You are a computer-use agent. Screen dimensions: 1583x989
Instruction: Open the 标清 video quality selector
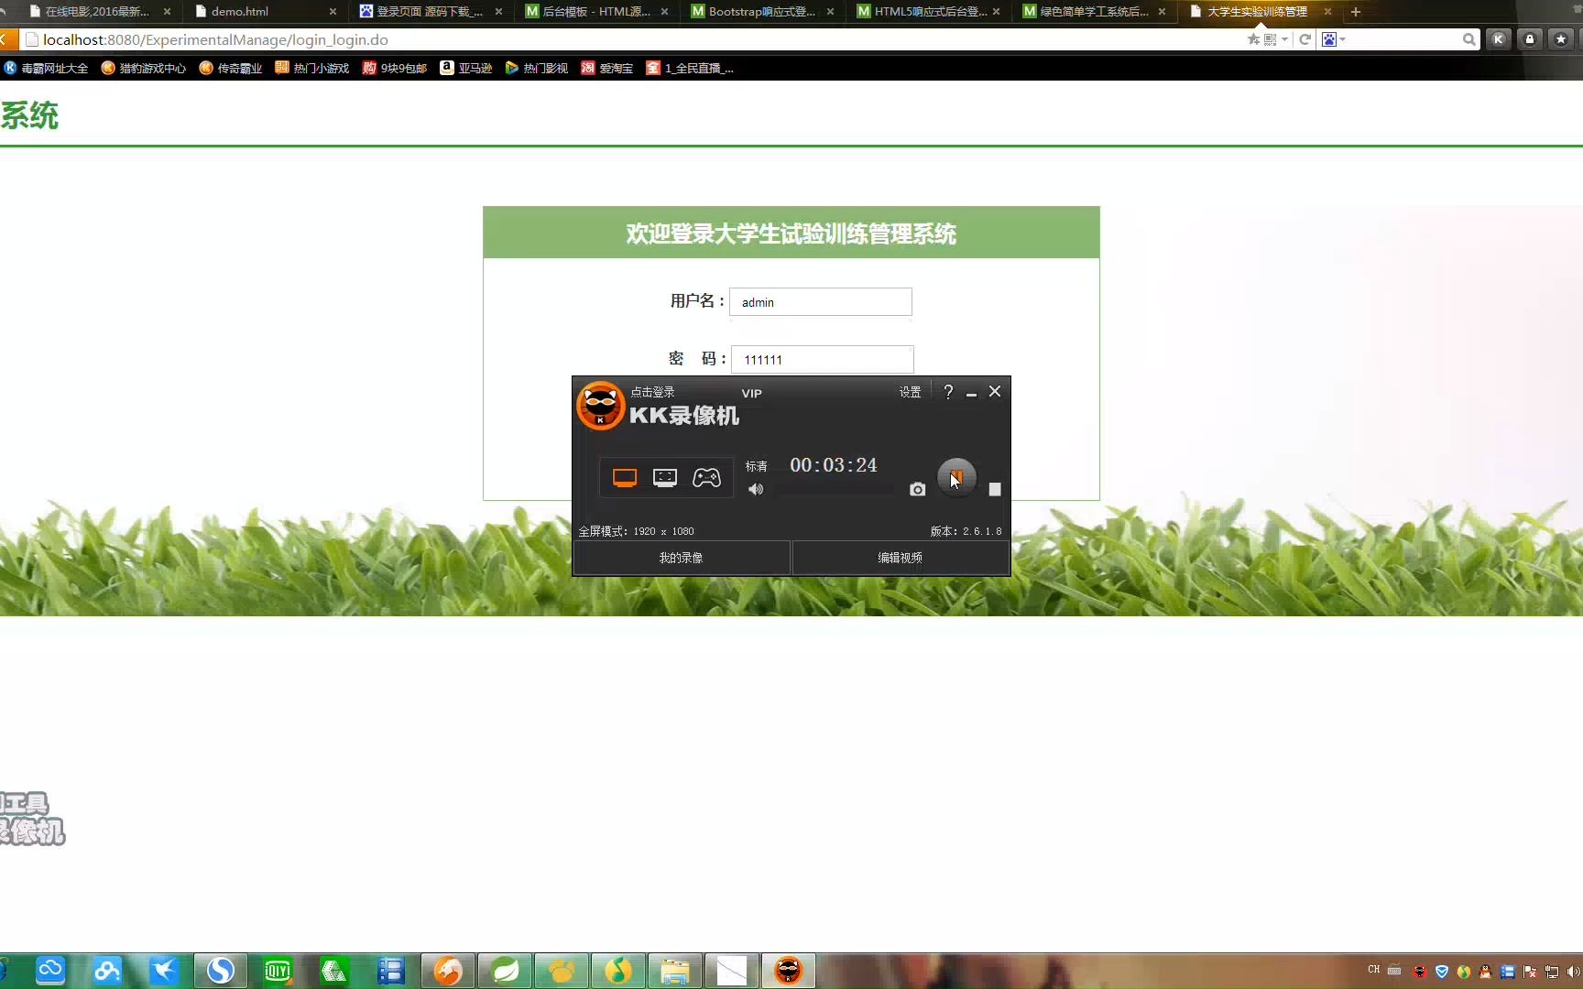pyautogui.click(x=757, y=465)
